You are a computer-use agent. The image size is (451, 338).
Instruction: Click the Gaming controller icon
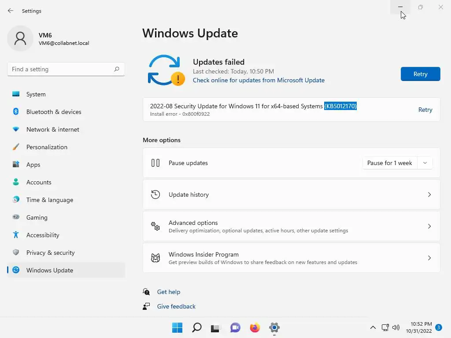coord(16,217)
